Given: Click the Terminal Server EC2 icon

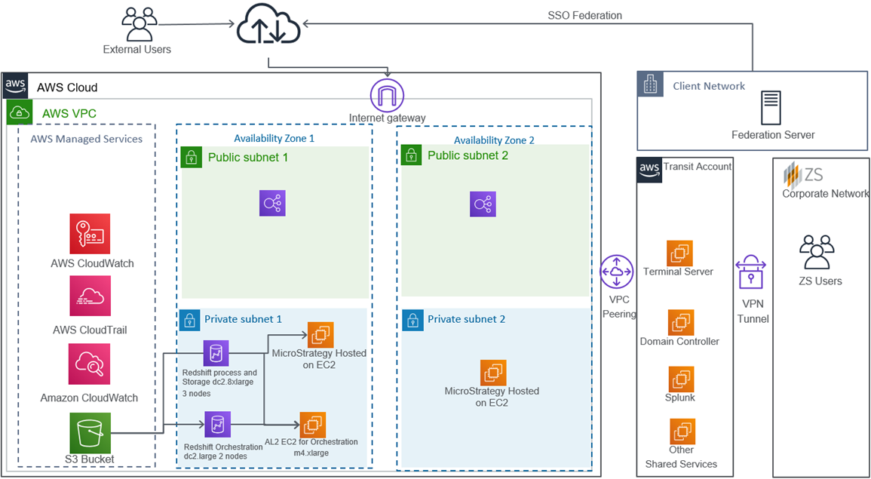Looking at the screenshot, I should 680,253.
